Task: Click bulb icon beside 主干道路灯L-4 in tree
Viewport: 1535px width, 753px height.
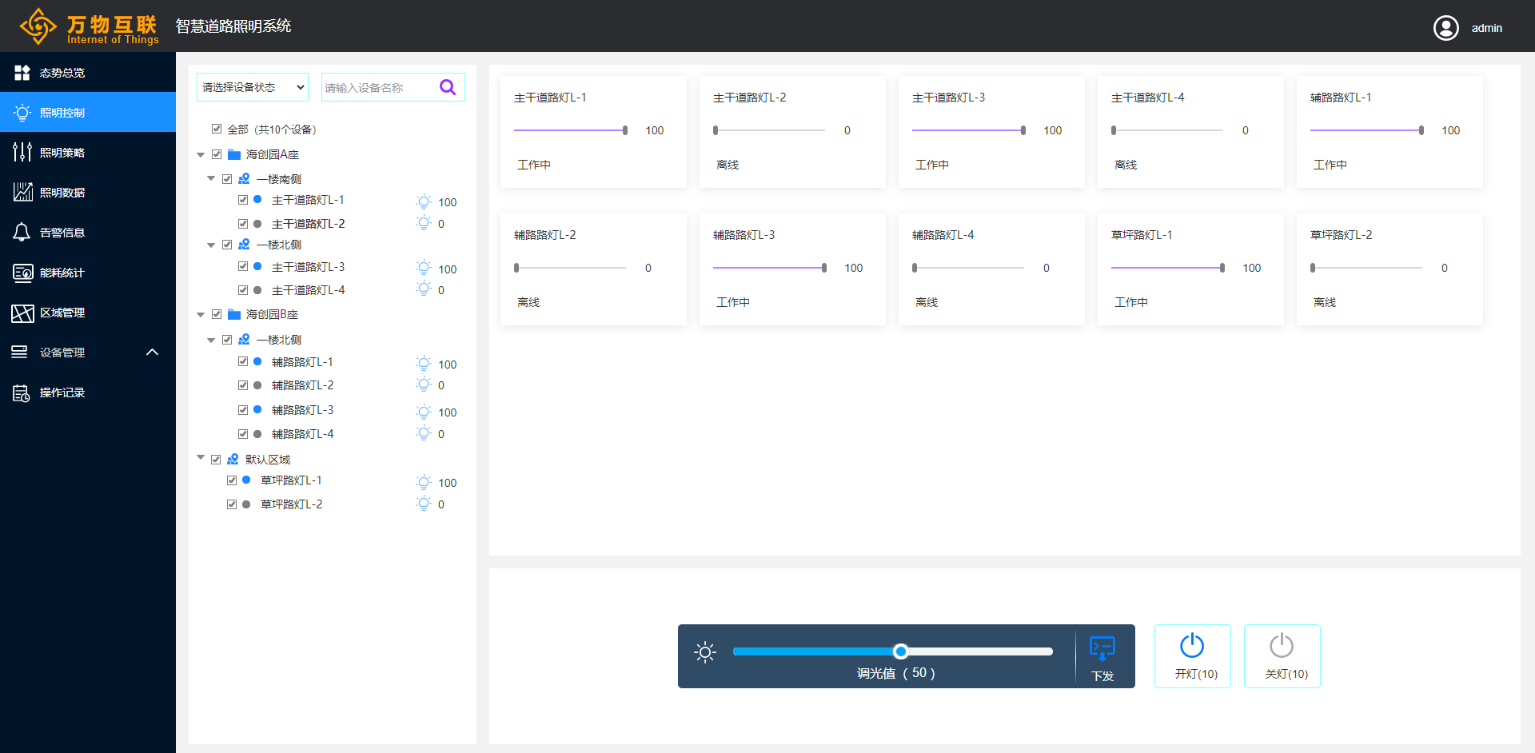Action: pyautogui.click(x=424, y=289)
